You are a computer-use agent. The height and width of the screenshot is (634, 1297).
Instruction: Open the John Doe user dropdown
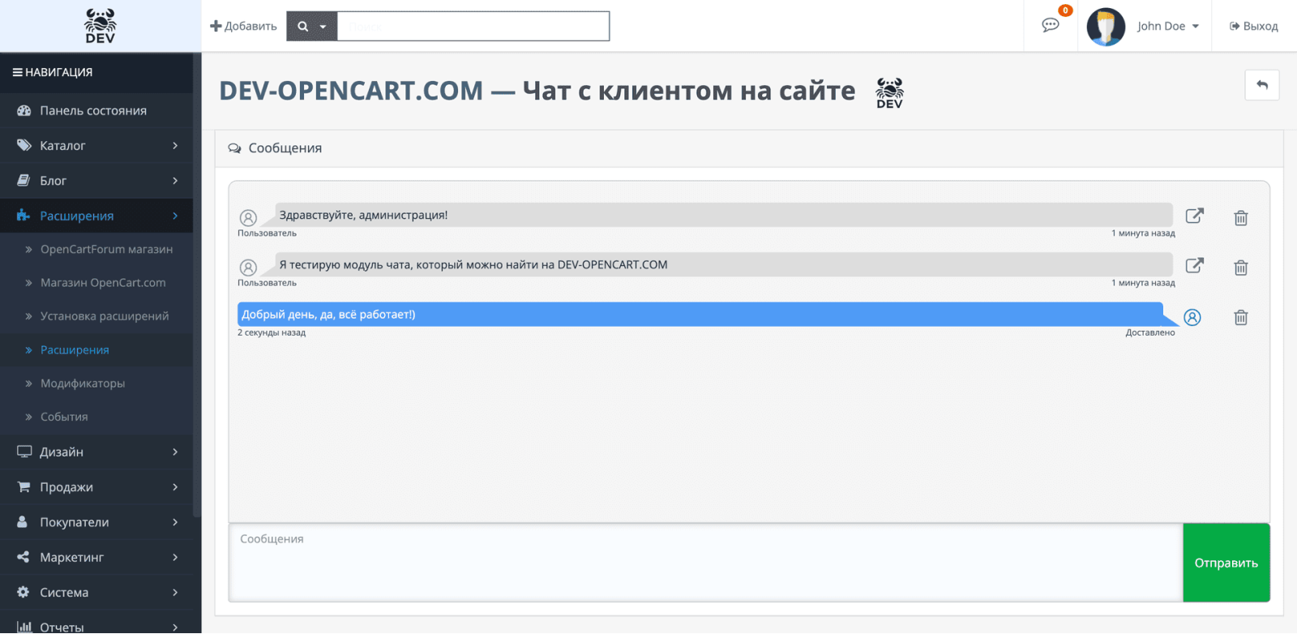[x=1167, y=26]
